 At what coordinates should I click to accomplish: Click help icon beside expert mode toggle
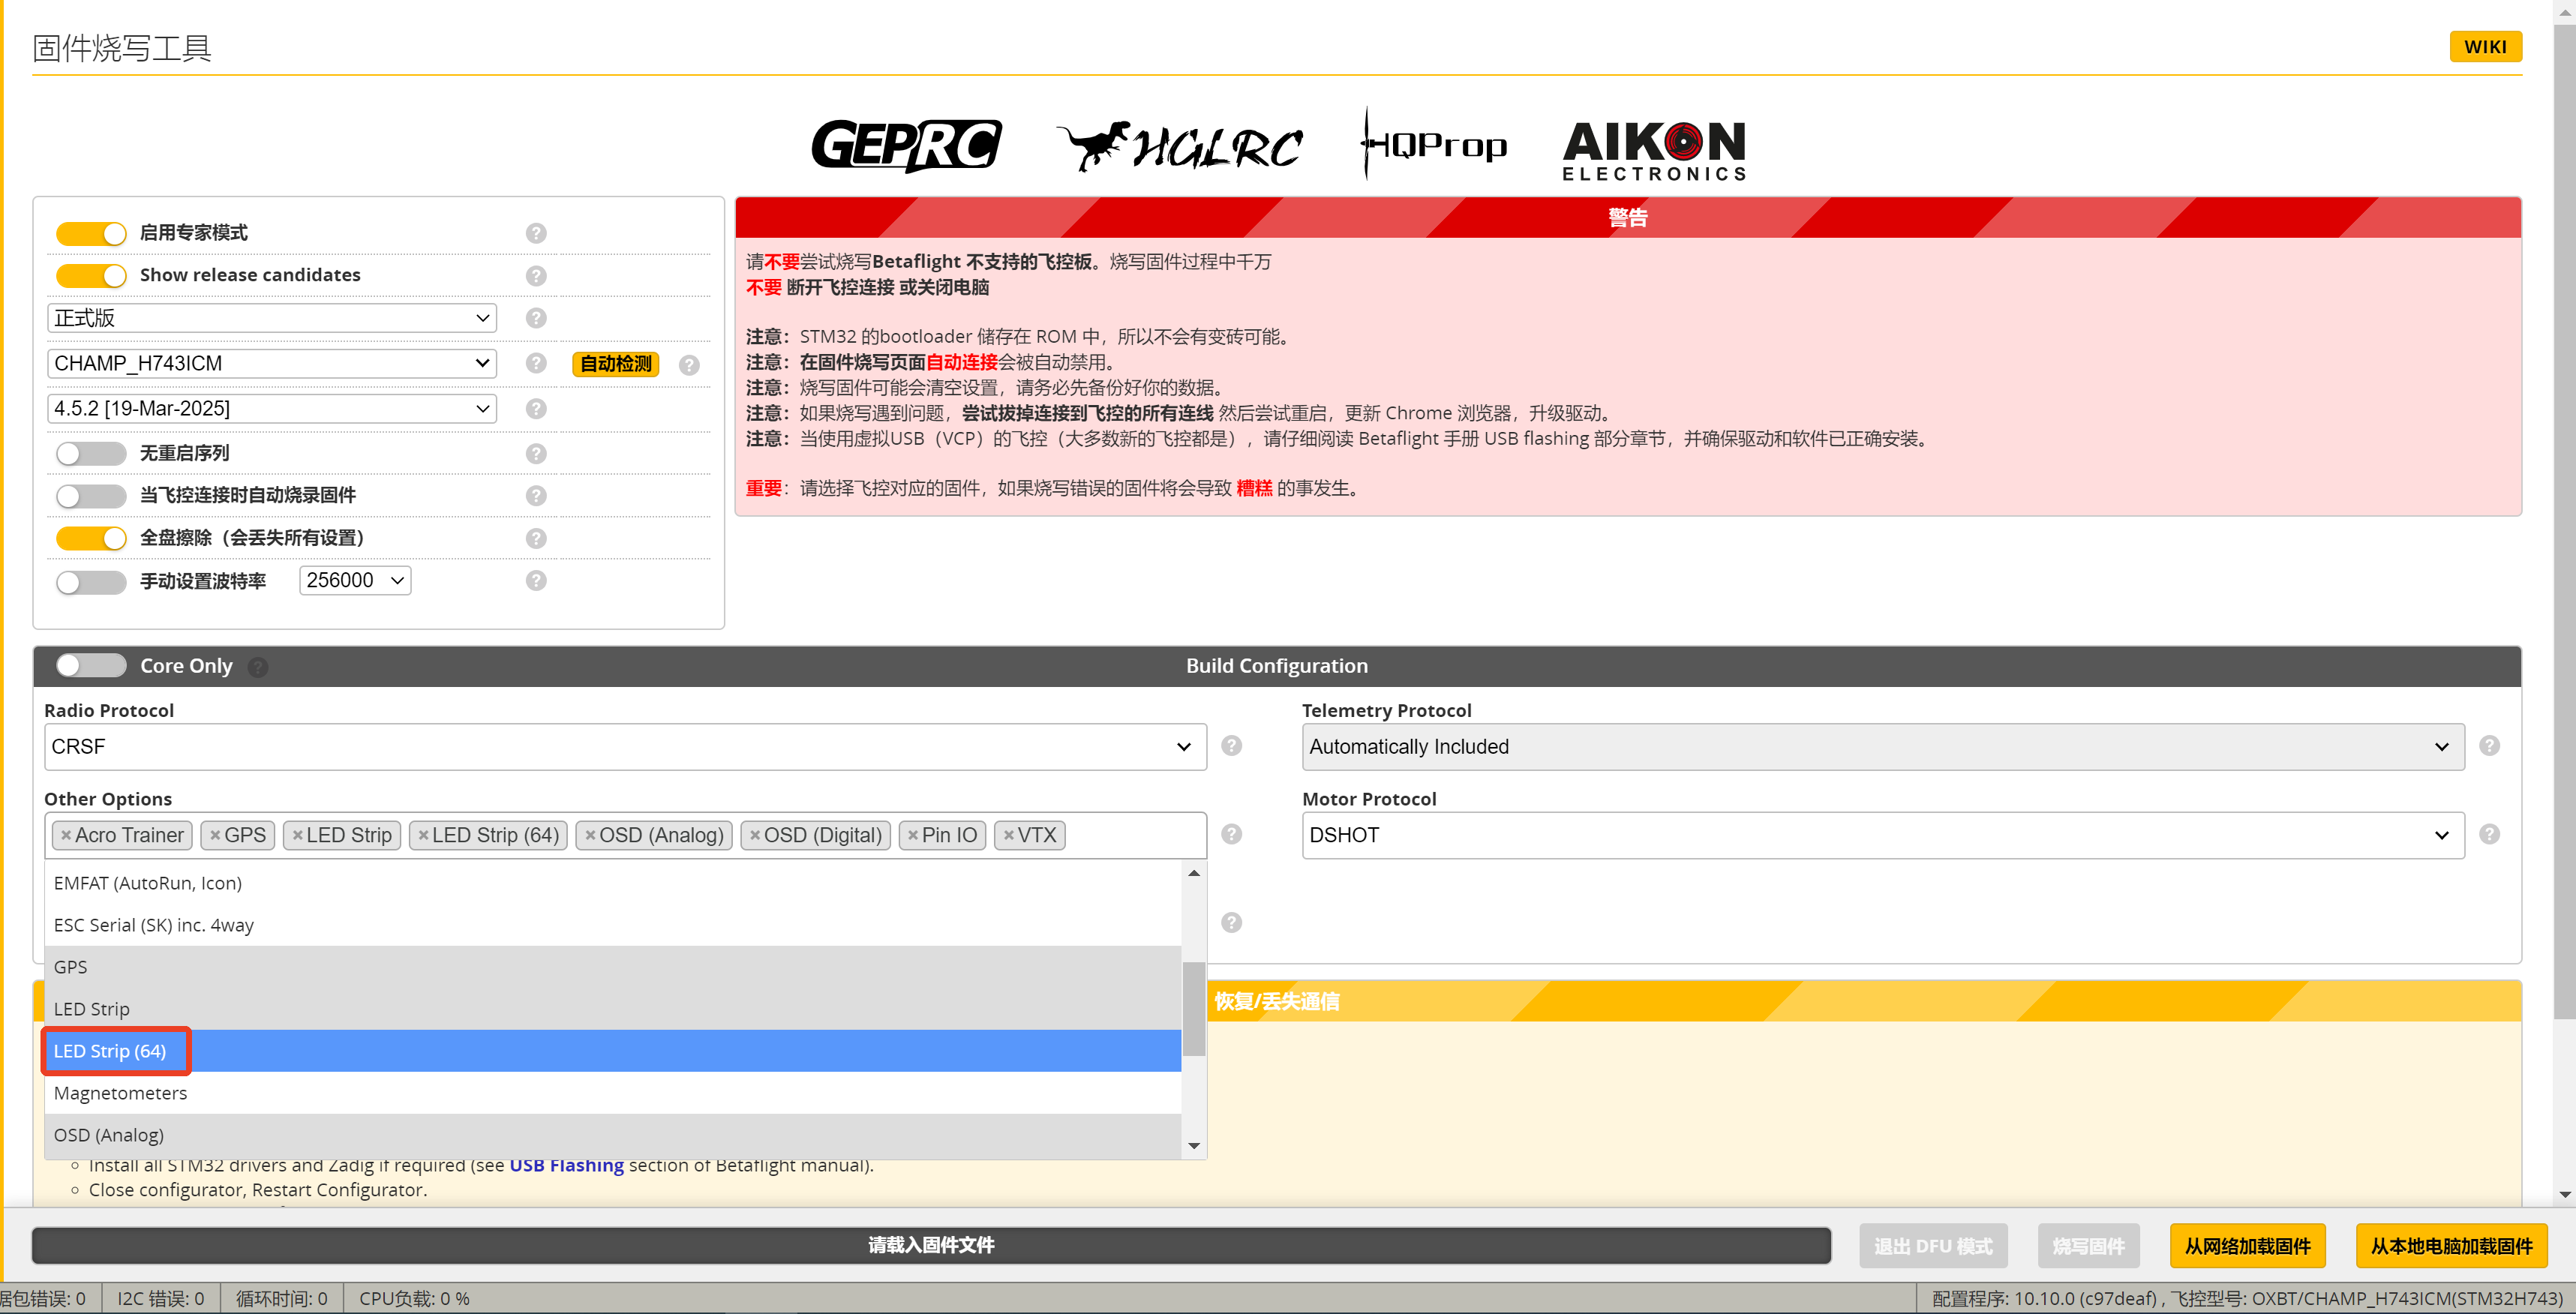click(536, 233)
